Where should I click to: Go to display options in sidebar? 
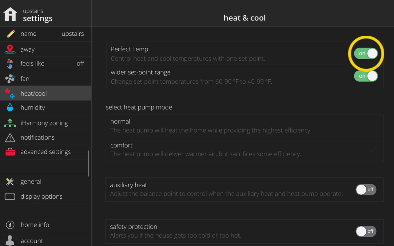46,196
